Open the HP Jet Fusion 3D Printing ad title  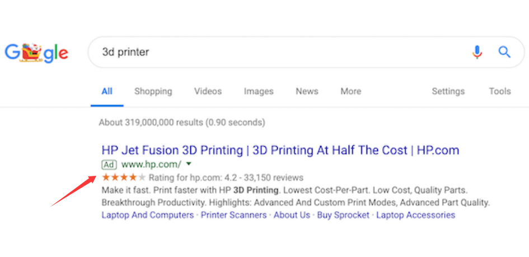point(280,151)
